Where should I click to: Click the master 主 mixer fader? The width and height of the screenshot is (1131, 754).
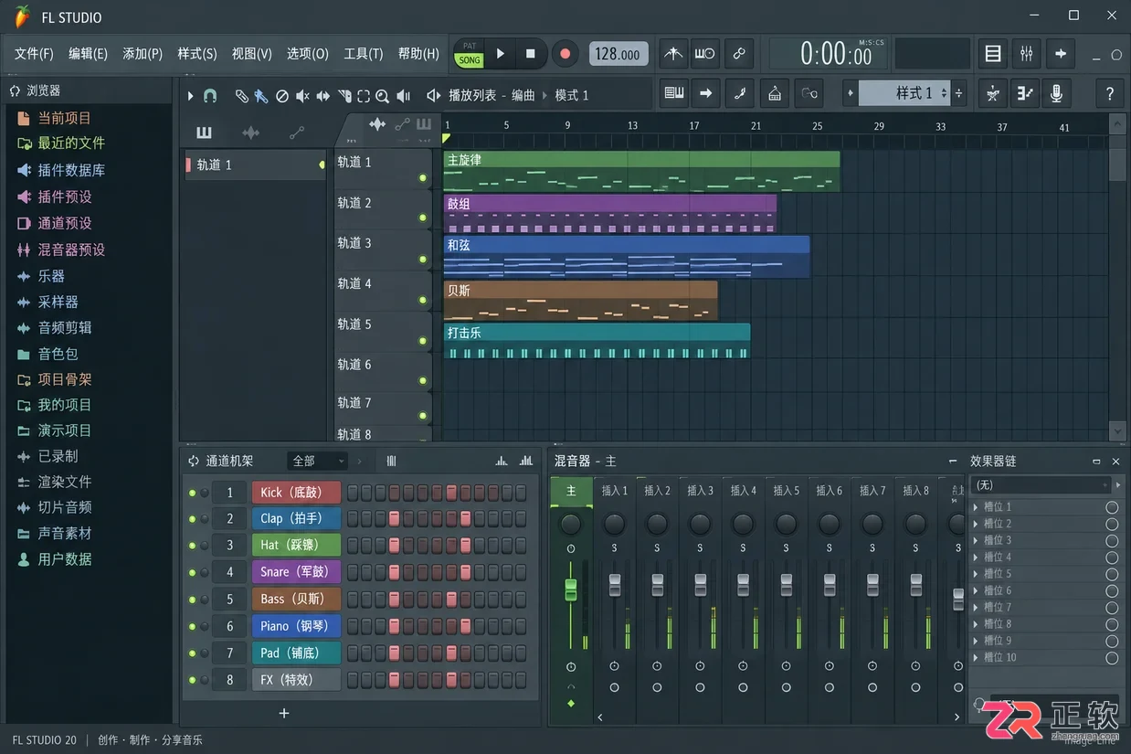click(571, 589)
